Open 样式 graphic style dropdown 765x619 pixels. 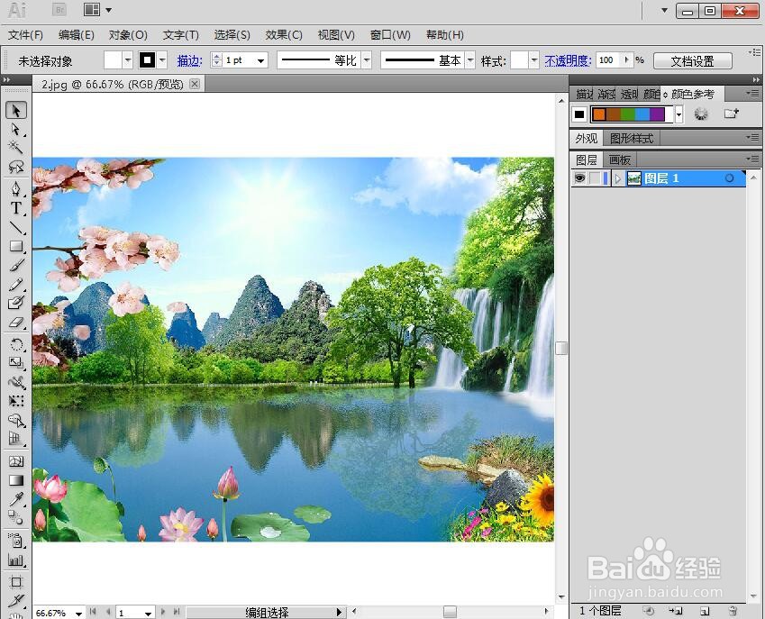pyautogui.click(x=534, y=60)
